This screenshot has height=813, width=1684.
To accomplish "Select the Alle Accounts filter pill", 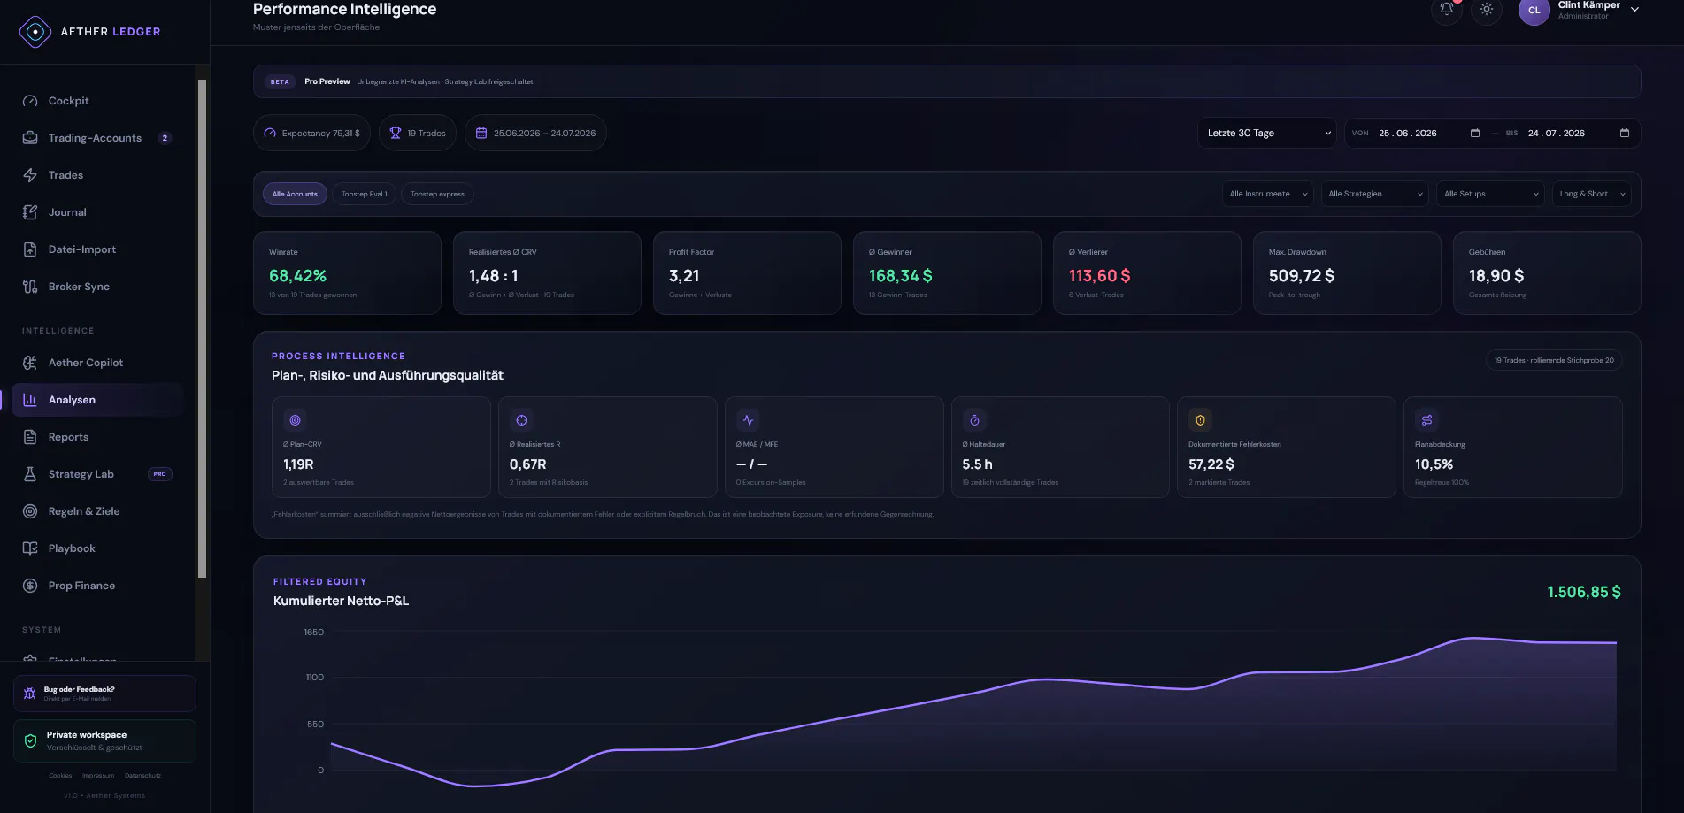I will (x=295, y=195).
